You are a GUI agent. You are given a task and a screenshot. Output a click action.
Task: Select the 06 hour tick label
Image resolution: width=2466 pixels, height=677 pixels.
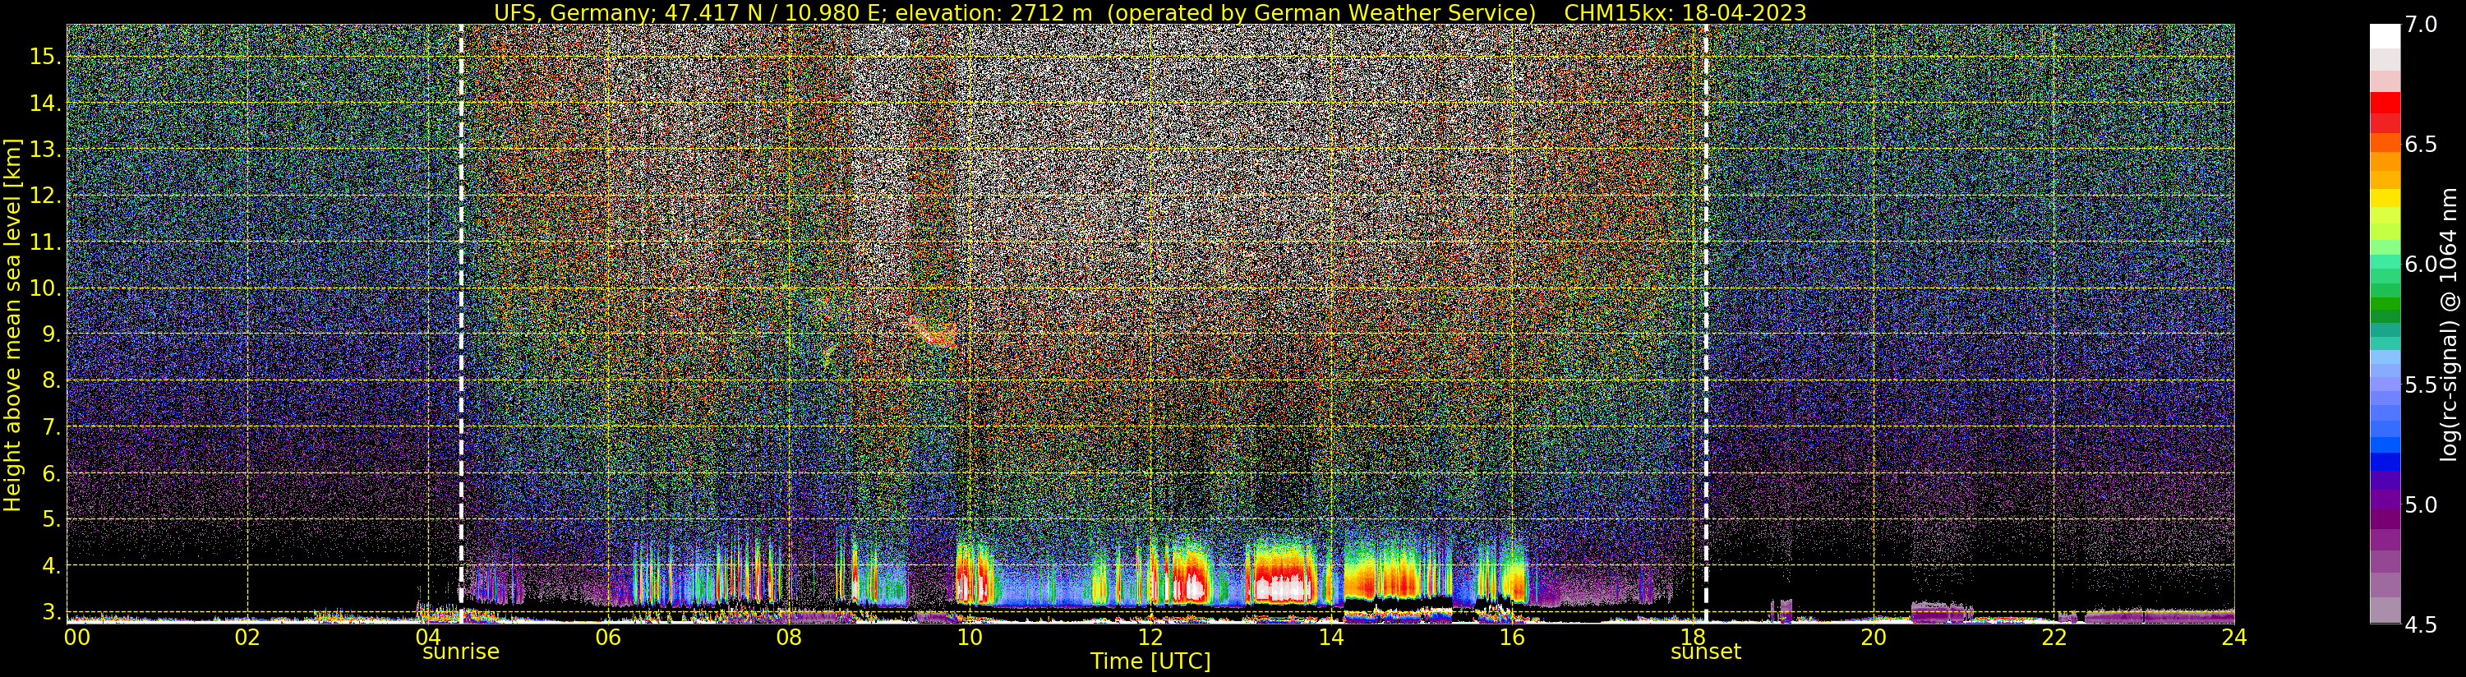point(608,637)
